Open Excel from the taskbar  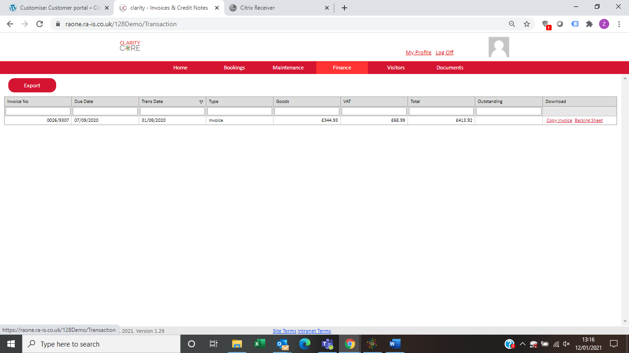click(x=259, y=344)
